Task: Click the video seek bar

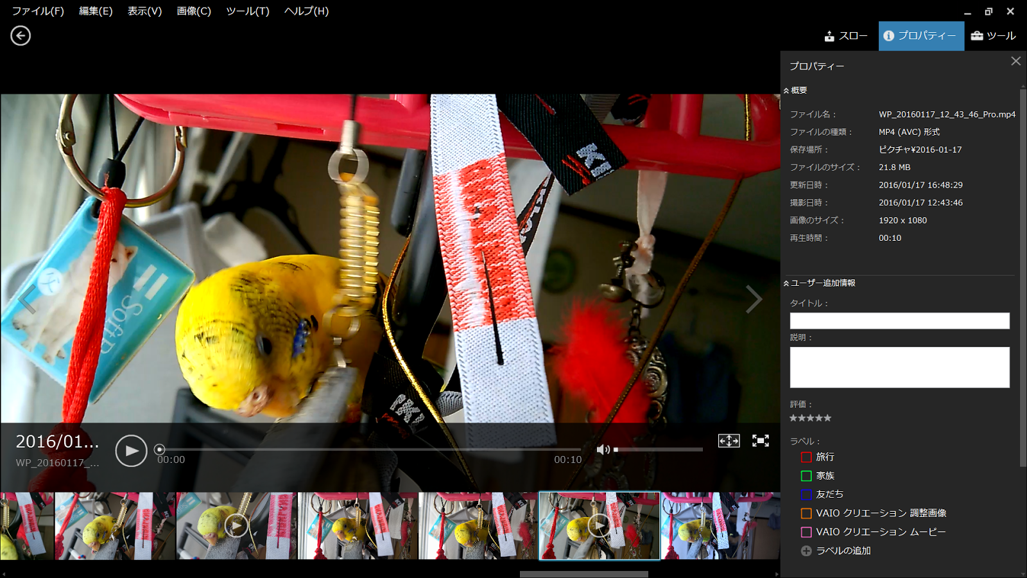Action: pos(370,450)
